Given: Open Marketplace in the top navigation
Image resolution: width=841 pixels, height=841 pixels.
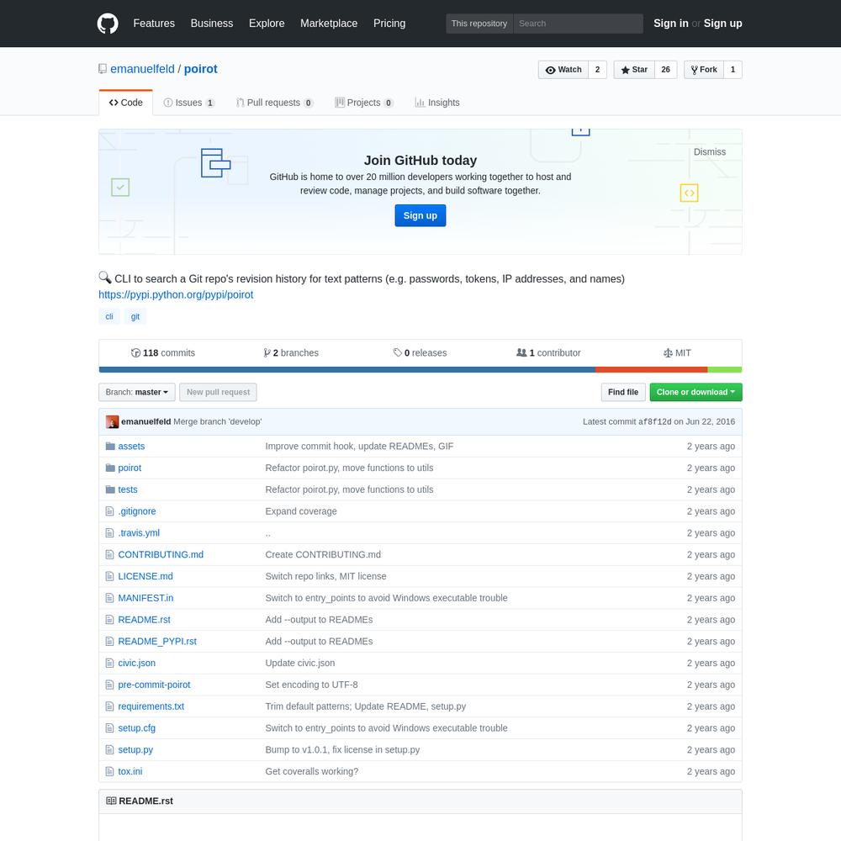Looking at the screenshot, I should 329,24.
